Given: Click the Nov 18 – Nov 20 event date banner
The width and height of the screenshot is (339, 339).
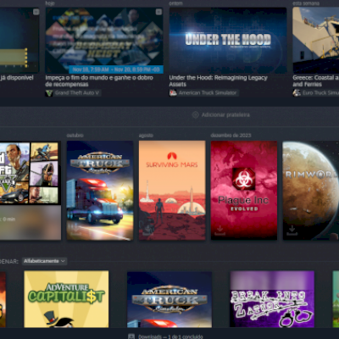Looking at the screenshot, I should point(116,69).
